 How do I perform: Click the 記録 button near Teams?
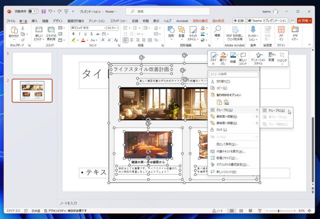[239, 21]
